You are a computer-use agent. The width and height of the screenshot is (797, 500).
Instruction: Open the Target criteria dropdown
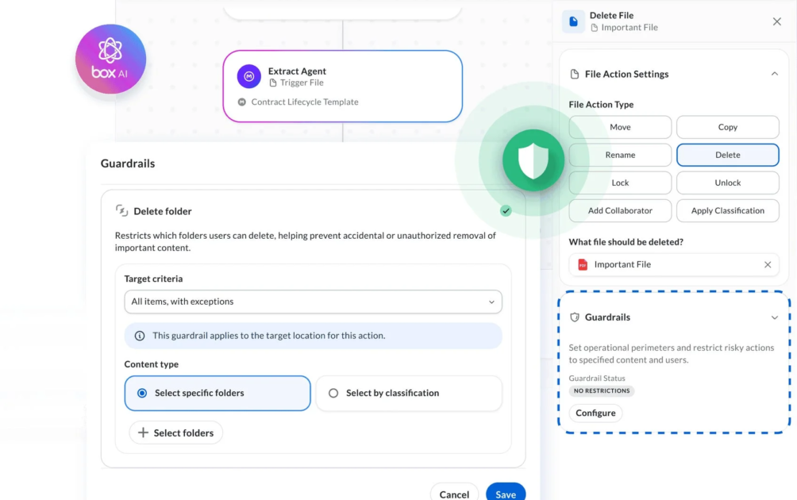[x=313, y=302]
